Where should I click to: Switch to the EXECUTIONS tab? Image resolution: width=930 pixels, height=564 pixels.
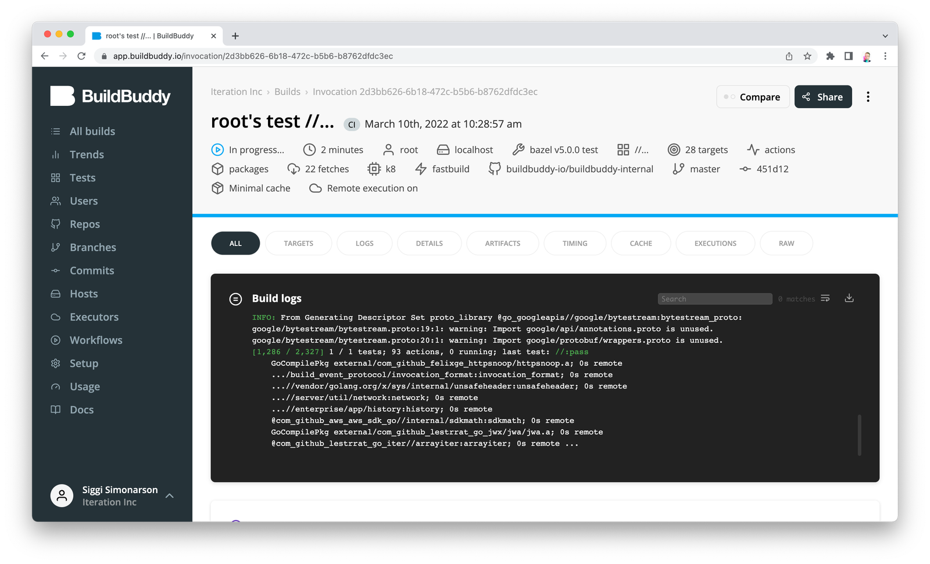coord(716,244)
